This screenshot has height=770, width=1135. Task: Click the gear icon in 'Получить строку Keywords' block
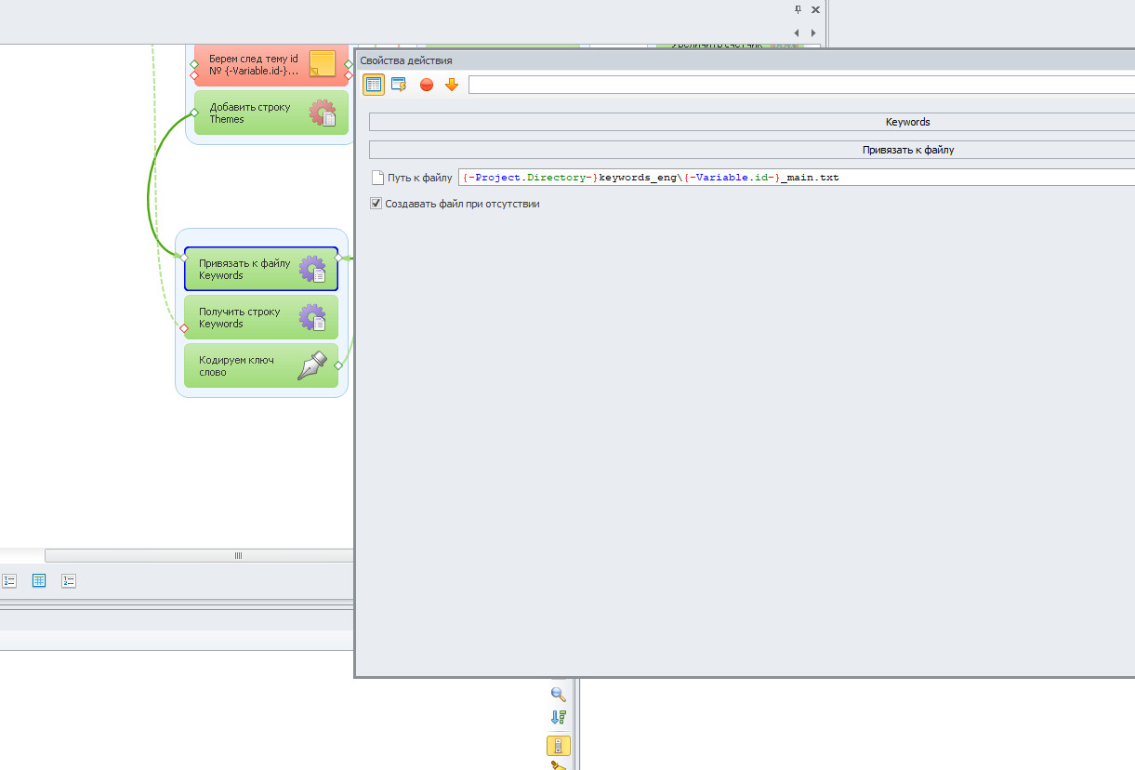tap(312, 318)
